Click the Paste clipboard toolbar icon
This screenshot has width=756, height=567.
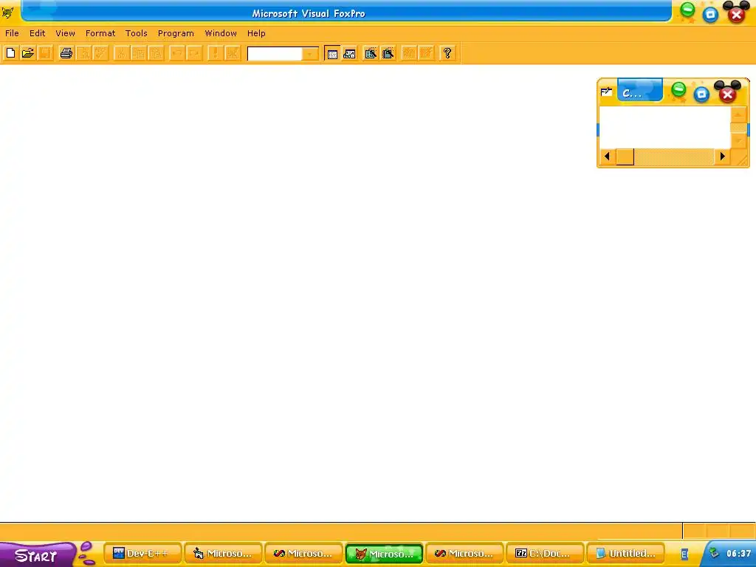156,53
